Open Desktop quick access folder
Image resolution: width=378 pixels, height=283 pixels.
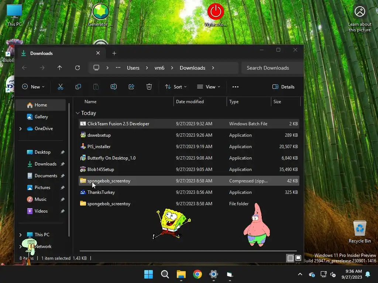point(42,152)
